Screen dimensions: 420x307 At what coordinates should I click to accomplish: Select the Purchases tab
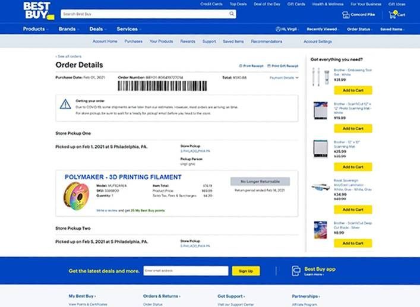click(134, 42)
